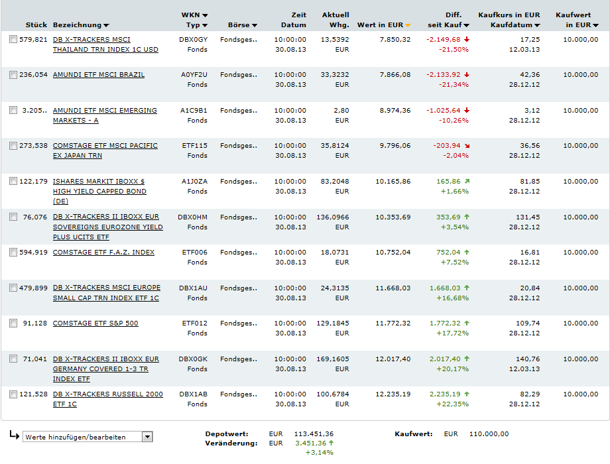Sort the table by Börse arrow
The width and height of the screenshot is (610, 464).
tap(254, 25)
